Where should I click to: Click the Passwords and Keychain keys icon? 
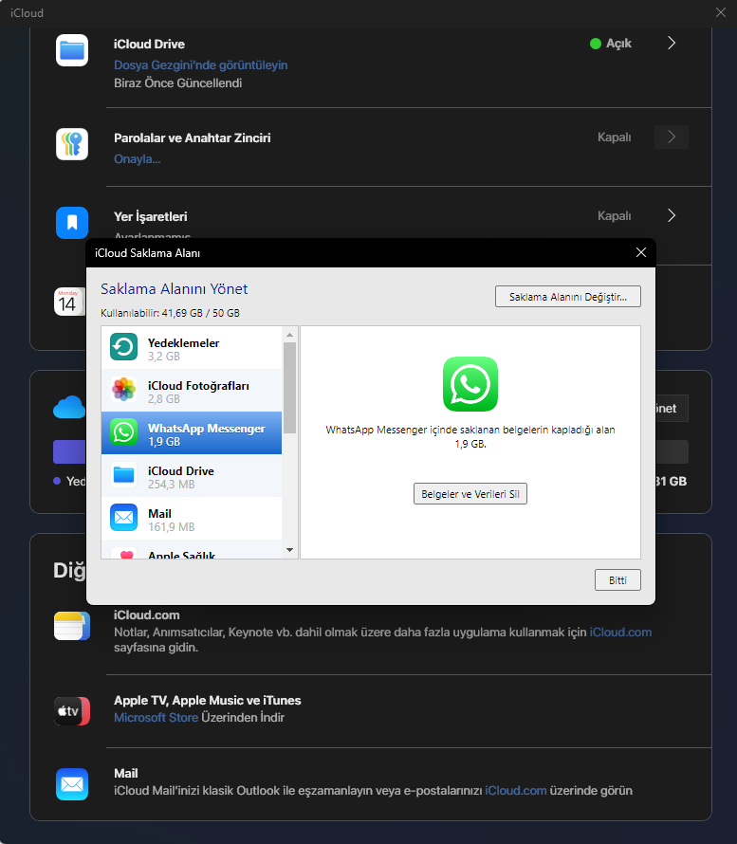tap(71, 144)
